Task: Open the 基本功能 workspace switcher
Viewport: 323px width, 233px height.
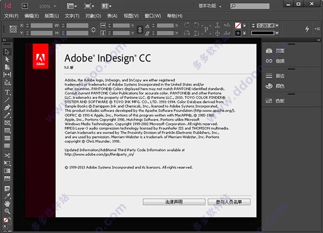Action: point(210,6)
